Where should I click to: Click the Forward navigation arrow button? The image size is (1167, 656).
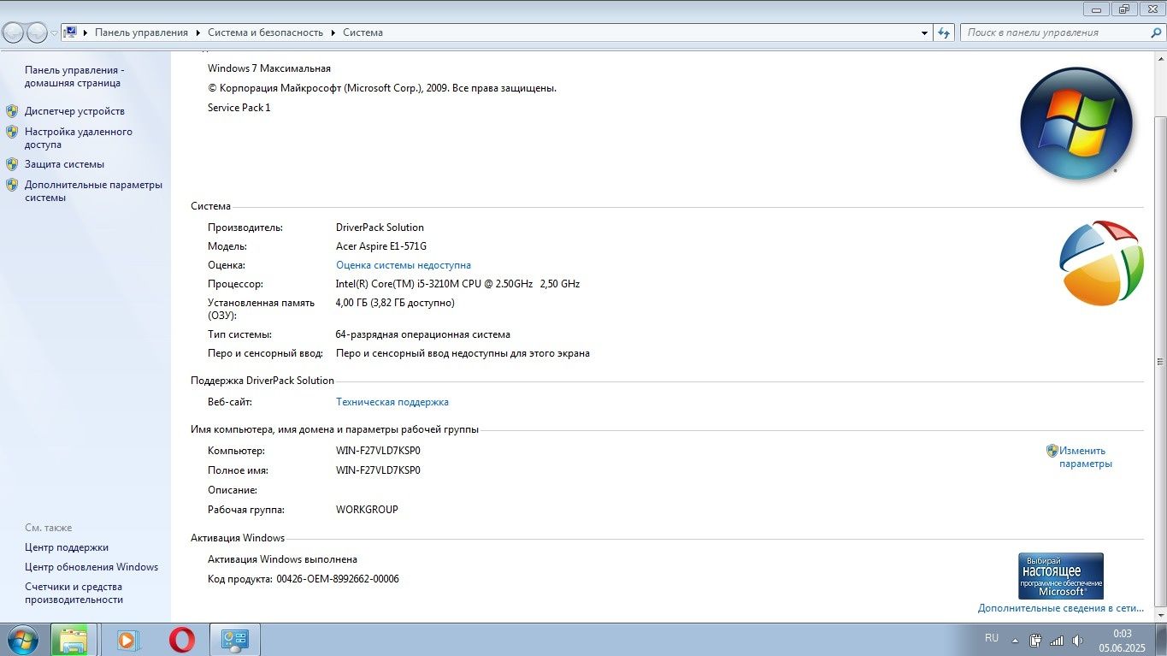click(x=37, y=33)
